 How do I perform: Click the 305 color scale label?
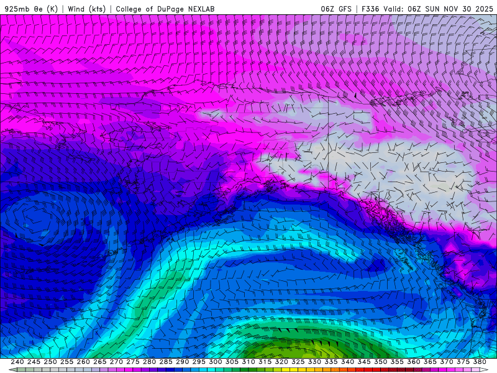click(232, 362)
